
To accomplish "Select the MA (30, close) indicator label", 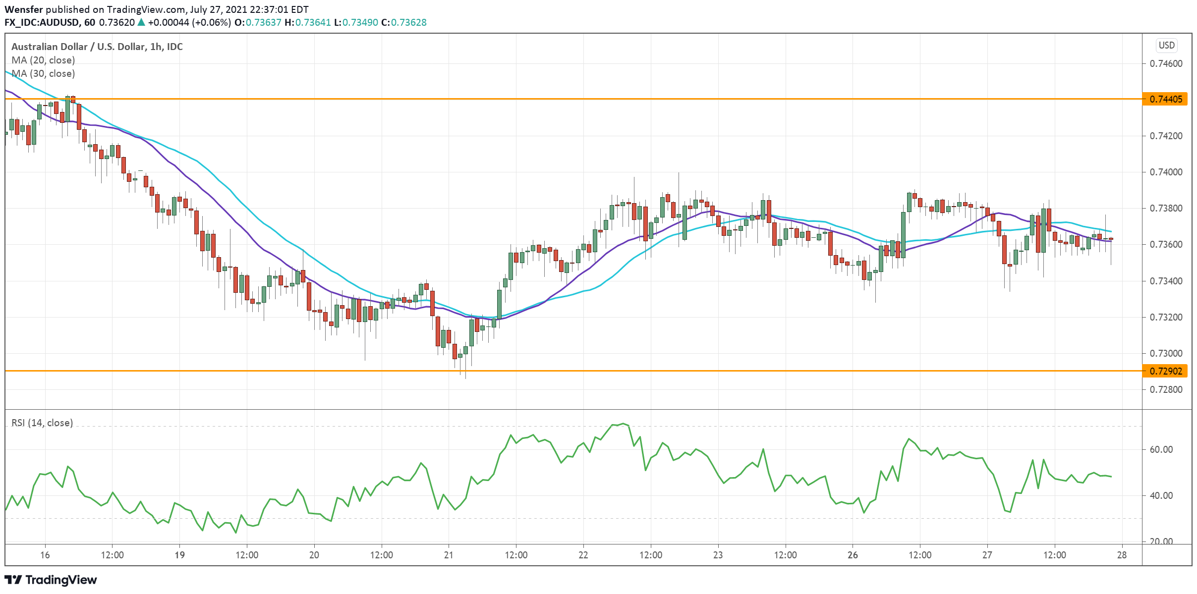I will [x=43, y=73].
